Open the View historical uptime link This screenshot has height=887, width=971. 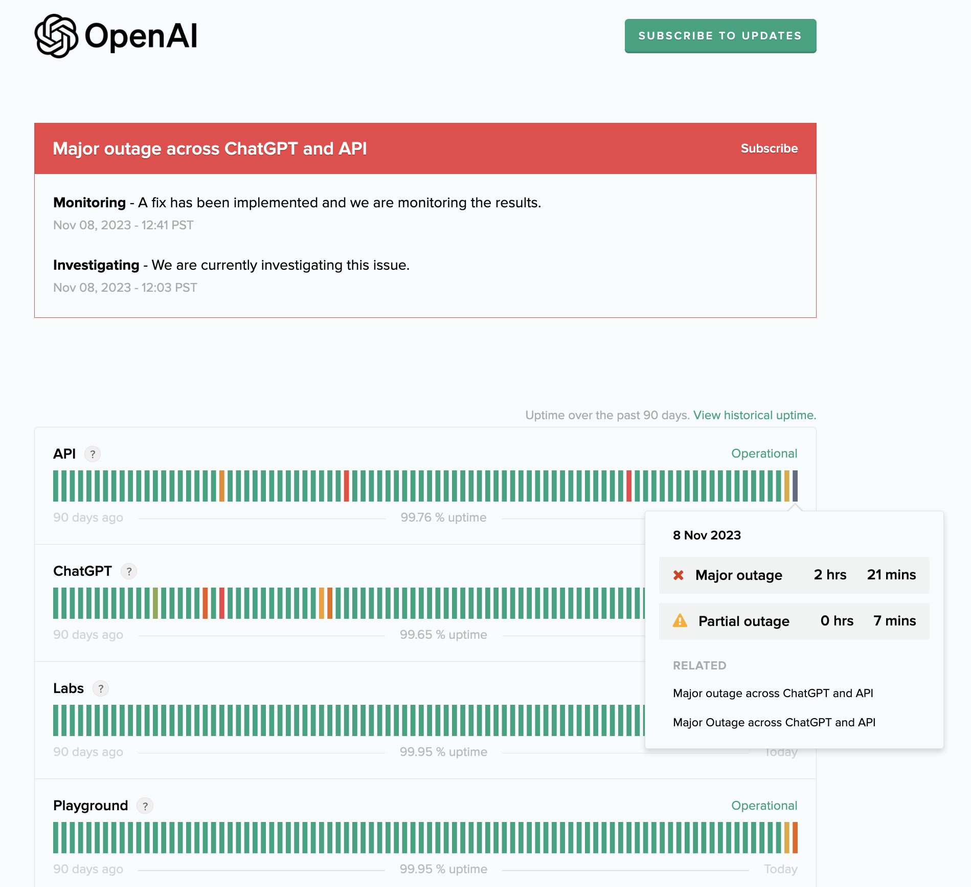coord(754,415)
